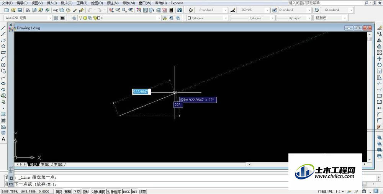
Task: Open the table style Standard dropdown
Action: click(309, 10)
